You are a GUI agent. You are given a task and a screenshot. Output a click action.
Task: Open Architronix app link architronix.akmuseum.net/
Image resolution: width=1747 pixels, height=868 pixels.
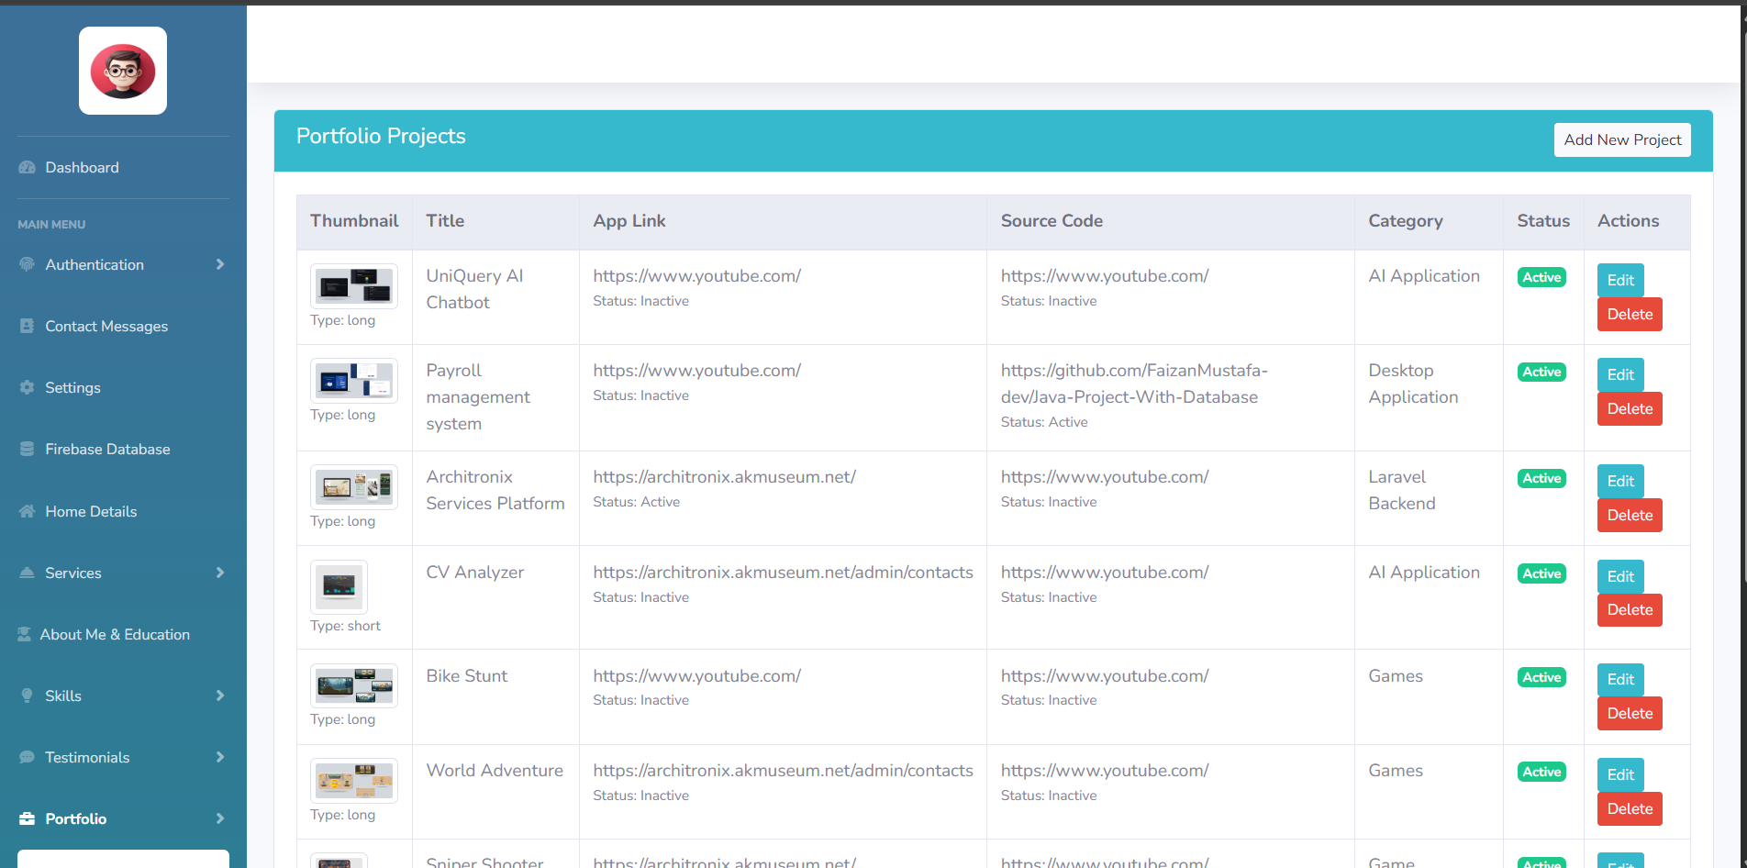coord(724,477)
